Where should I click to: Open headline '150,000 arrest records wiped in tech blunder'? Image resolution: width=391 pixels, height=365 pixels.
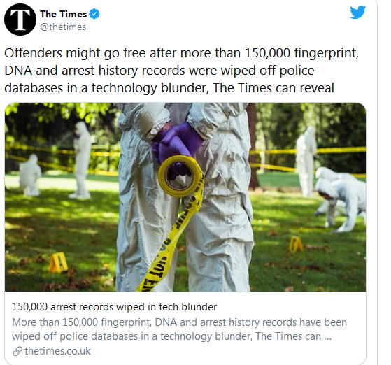115,307
